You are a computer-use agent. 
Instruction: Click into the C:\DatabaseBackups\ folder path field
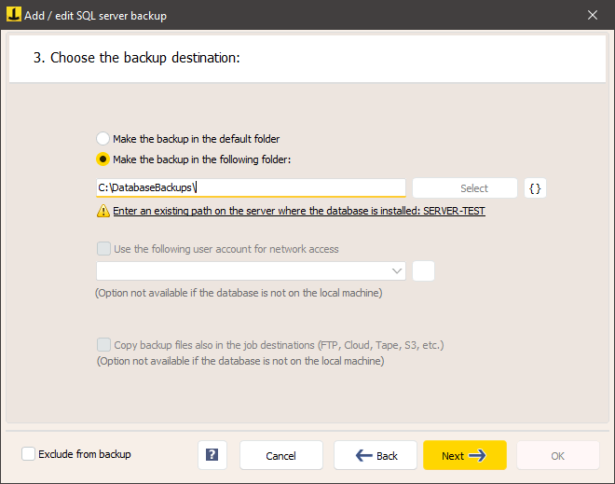[x=251, y=187]
